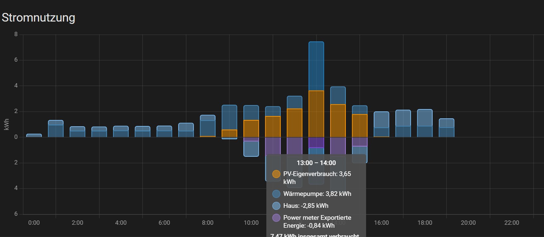Click the purple export segment below 12:00
Screen dimensions: 544x237
point(295,145)
